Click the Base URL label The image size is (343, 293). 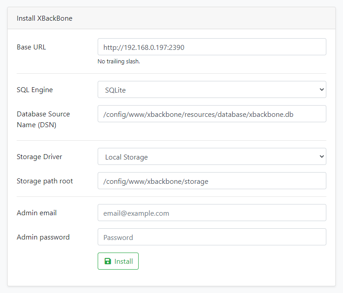click(x=31, y=47)
